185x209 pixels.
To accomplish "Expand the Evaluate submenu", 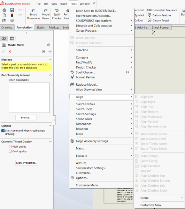I will pyautogui.click(x=102, y=156).
